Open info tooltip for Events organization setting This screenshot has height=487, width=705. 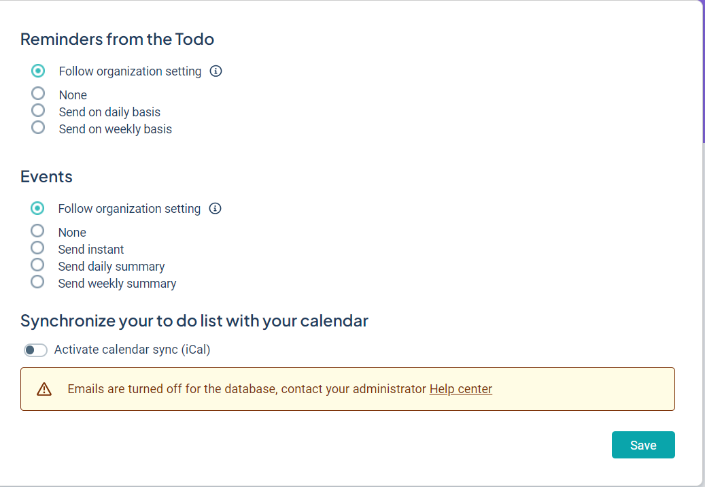[x=216, y=208]
